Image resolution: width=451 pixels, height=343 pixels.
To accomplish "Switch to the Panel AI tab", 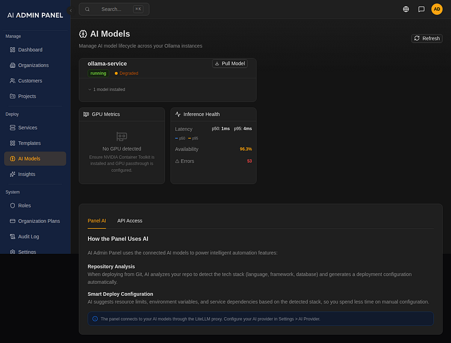I will 97,221.
